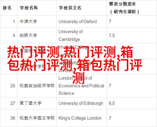Select the 剑桥大学 cell
The width and height of the screenshot is (157, 127).
(28, 36)
